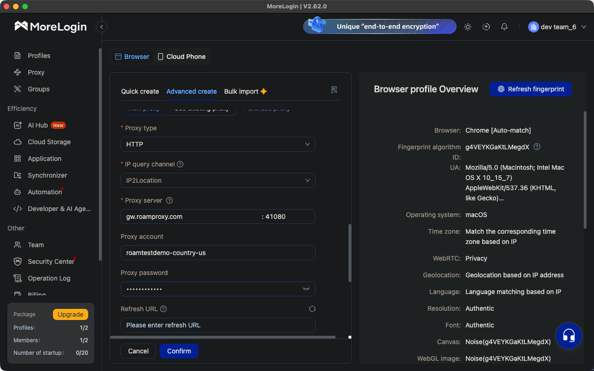Click the MoreLogin logo
The image size is (594, 371).
click(51, 26)
